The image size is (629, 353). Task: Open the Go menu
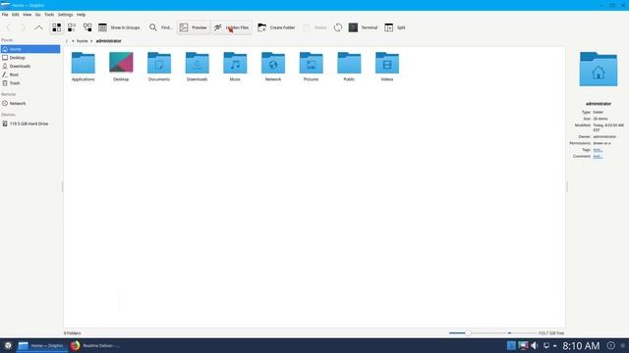tap(37, 15)
